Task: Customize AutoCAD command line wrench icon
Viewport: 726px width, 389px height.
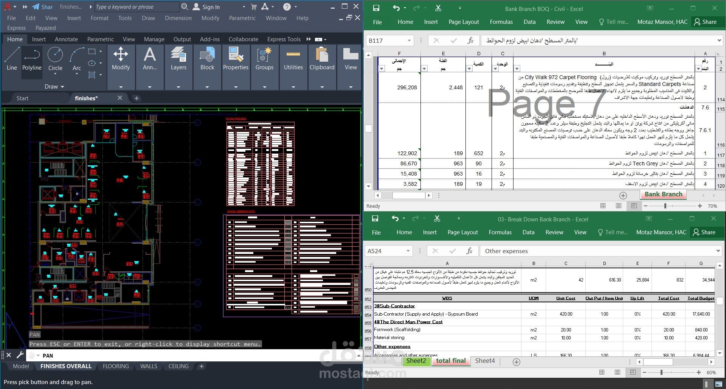Action: point(20,355)
